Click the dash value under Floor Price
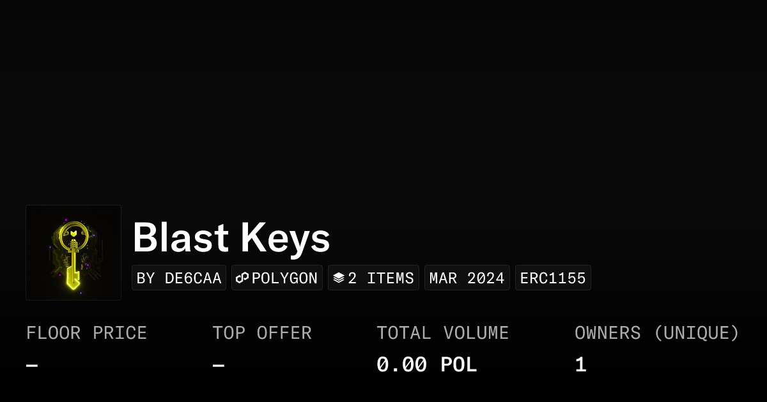This screenshot has height=402, width=767. (32, 366)
